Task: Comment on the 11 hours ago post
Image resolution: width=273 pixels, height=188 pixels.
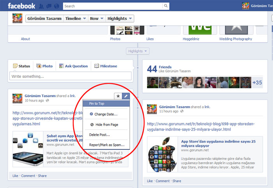Action: (x=163, y=181)
